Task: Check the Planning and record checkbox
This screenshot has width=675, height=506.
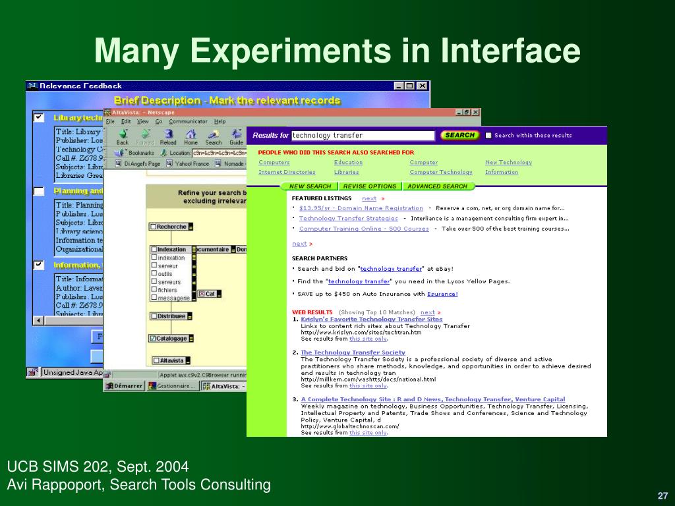Action: point(39,191)
